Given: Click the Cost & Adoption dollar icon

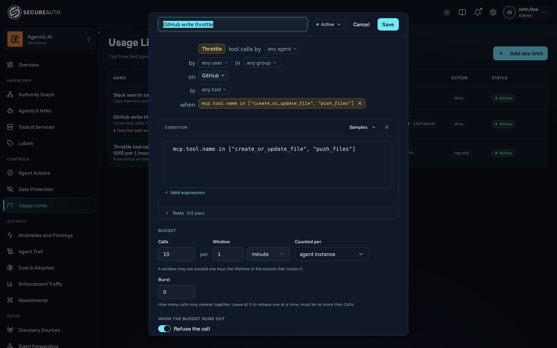Looking at the screenshot, I should (x=10, y=268).
